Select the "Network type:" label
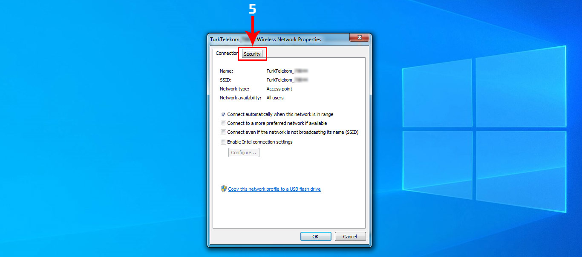The height and width of the screenshot is (257, 582). coord(234,89)
